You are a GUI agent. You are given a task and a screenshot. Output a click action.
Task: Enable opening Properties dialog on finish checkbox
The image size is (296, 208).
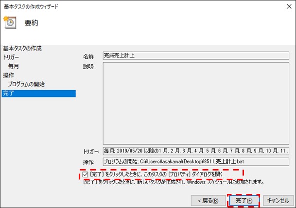tap(86, 174)
